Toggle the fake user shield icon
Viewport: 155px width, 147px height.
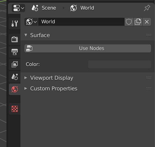point(129,22)
